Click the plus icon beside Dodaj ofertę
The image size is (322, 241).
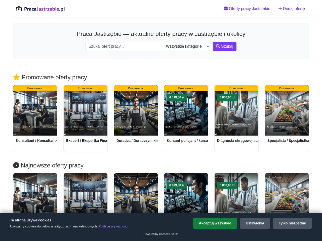pyautogui.click(x=280, y=9)
